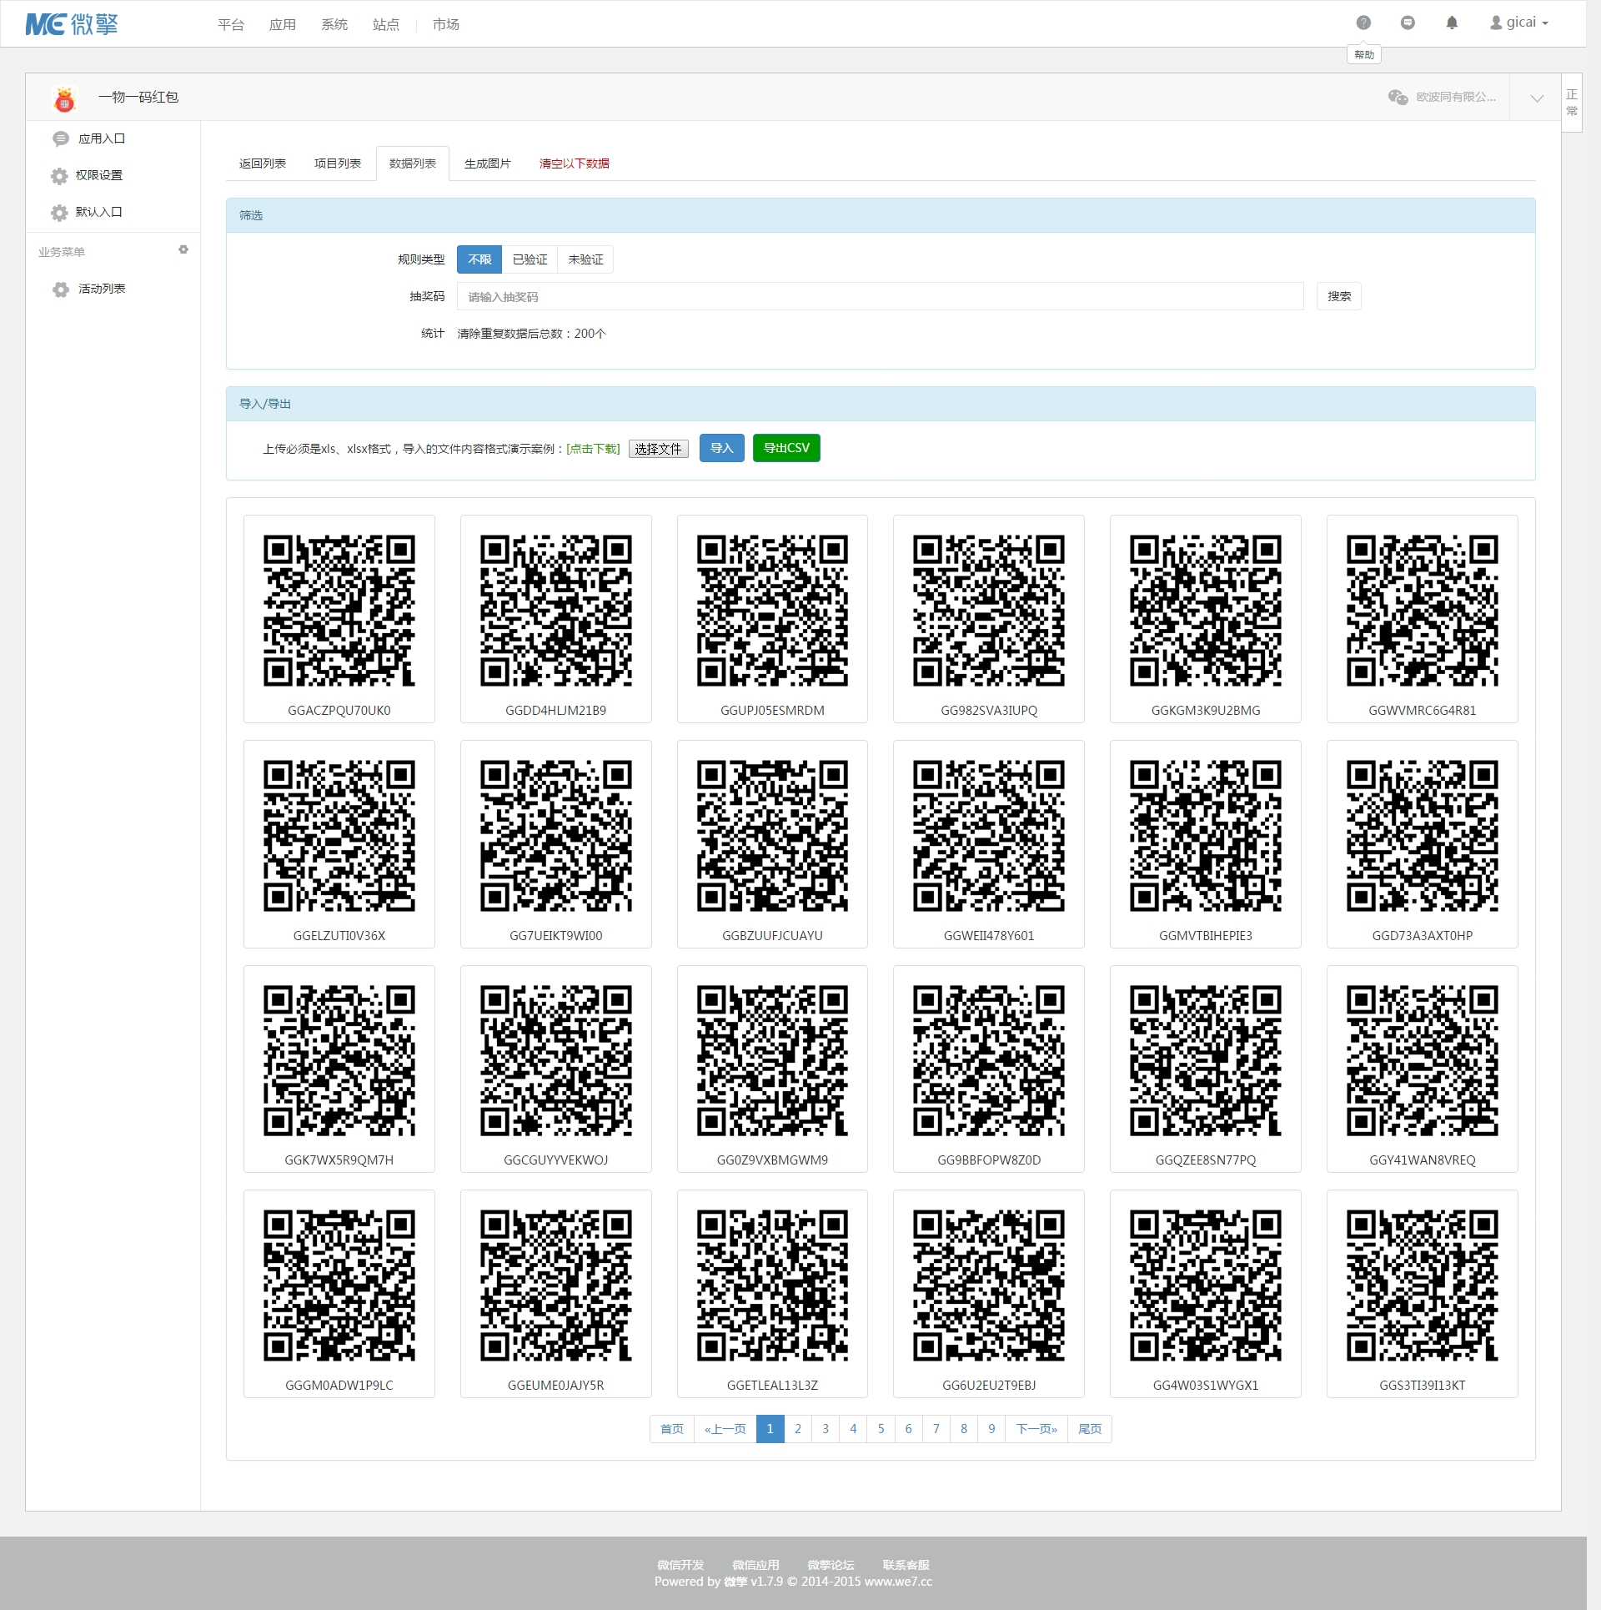Switch to 数据列表 tab
Viewport: 1601px width, 1610px height.
[413, 164]
